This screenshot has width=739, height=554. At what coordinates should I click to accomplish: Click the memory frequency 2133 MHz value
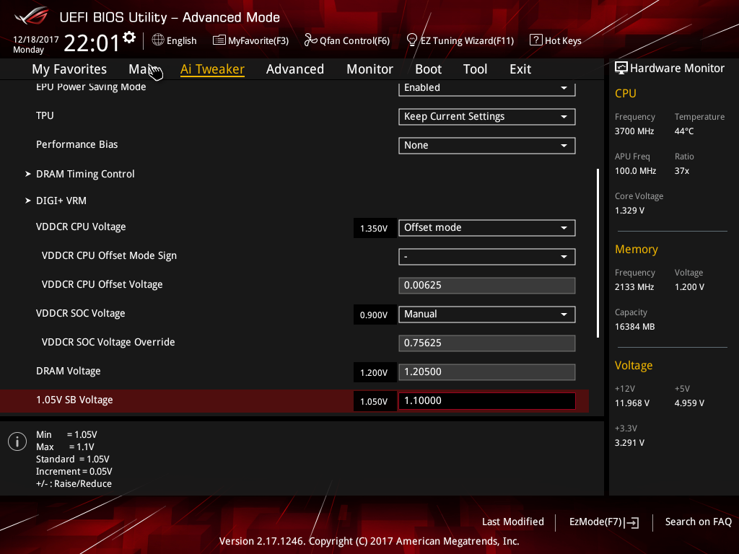pos(634,287)
